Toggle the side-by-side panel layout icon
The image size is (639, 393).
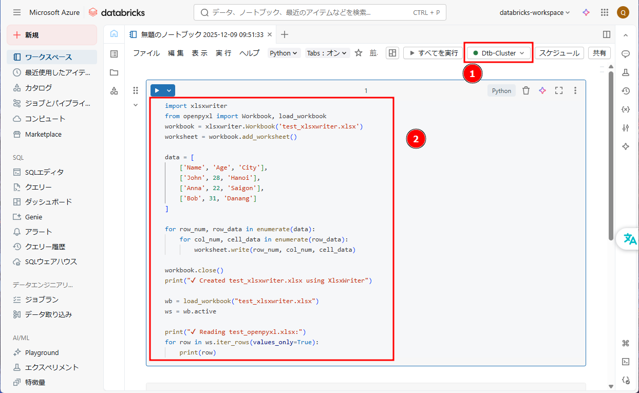[x=607, y=34]
